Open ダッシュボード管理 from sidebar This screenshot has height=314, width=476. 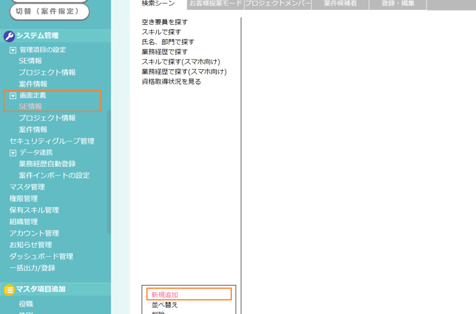click(41, 256)
